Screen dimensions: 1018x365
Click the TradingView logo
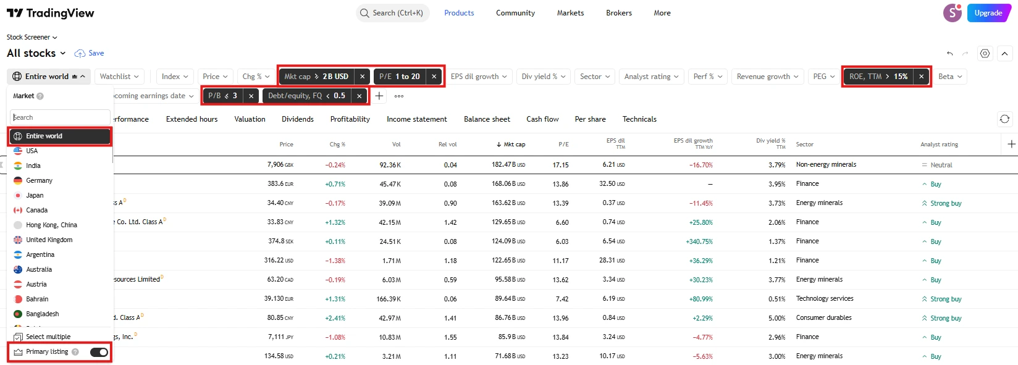click(51, 13)
